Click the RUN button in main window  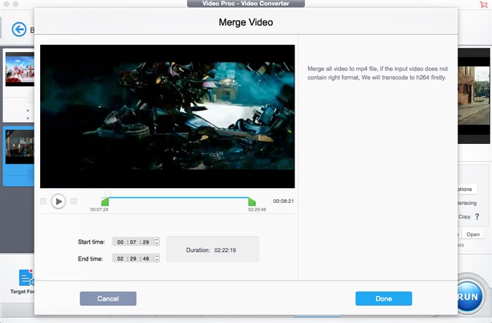[470, 297]
